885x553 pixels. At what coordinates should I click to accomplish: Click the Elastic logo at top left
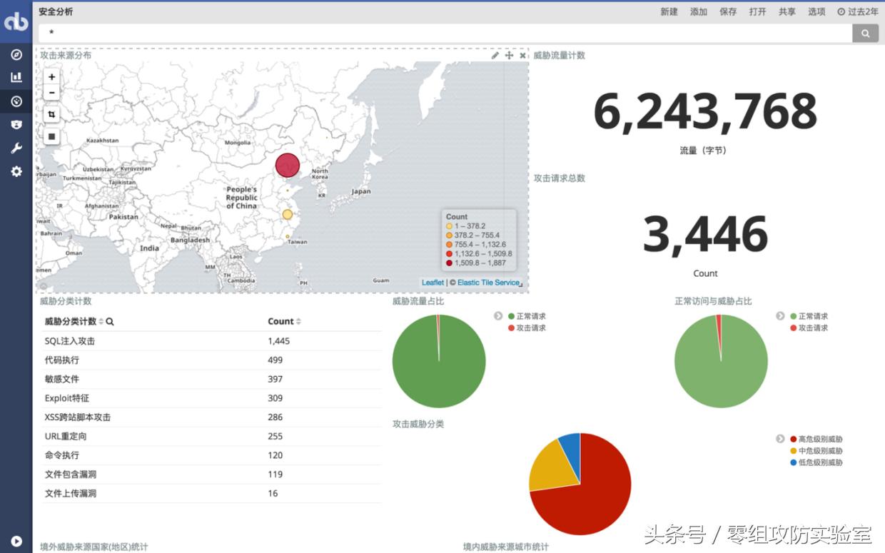point(16,21)
